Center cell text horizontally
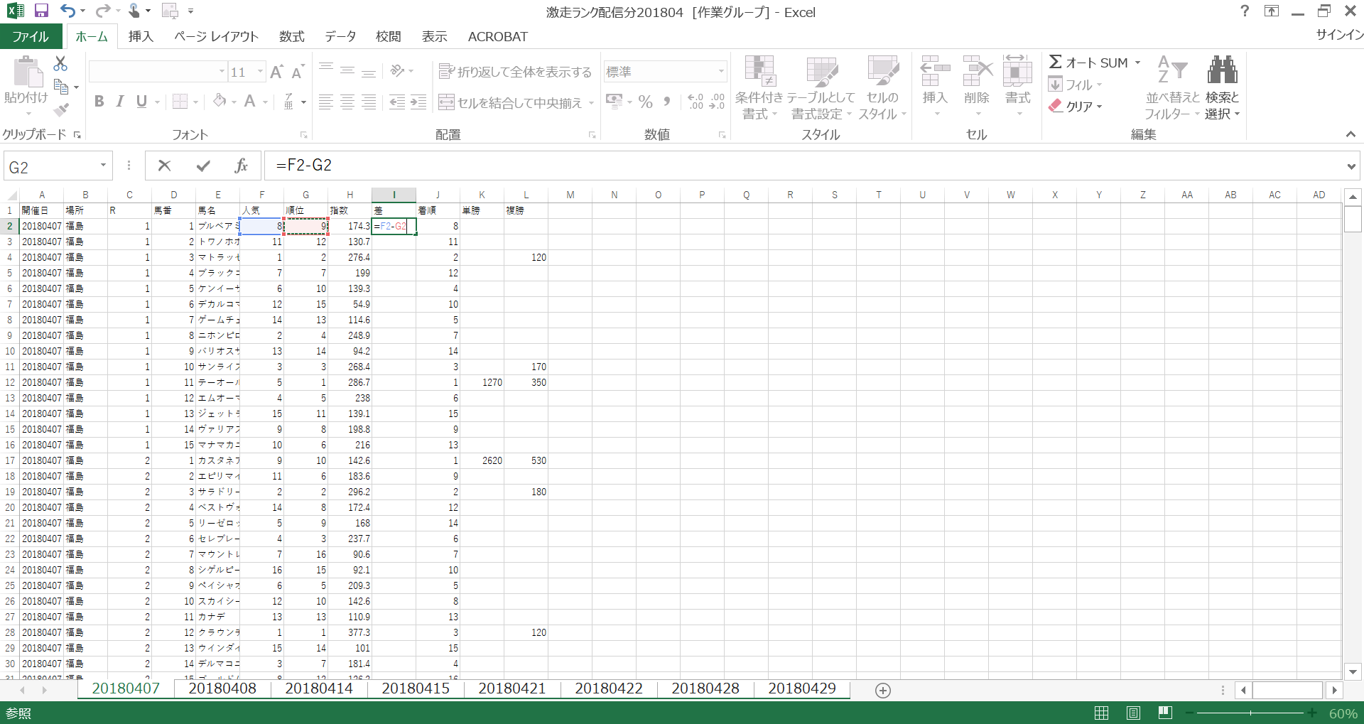This screenshot has height=724, width=1364. tap(347, 102)
